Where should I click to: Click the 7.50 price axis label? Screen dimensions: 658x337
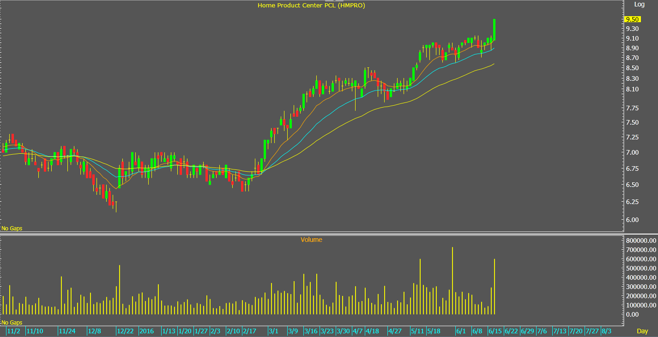632,122
